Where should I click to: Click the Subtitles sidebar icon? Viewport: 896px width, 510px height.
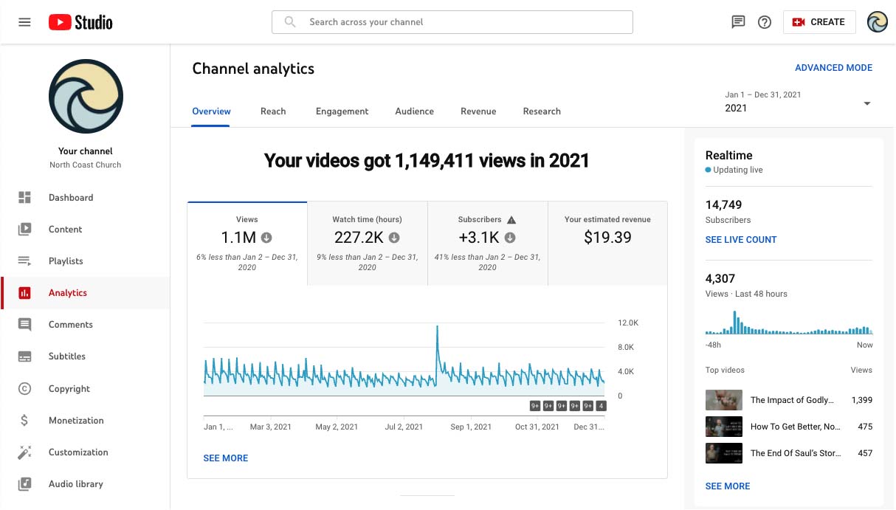coord(24,356)
